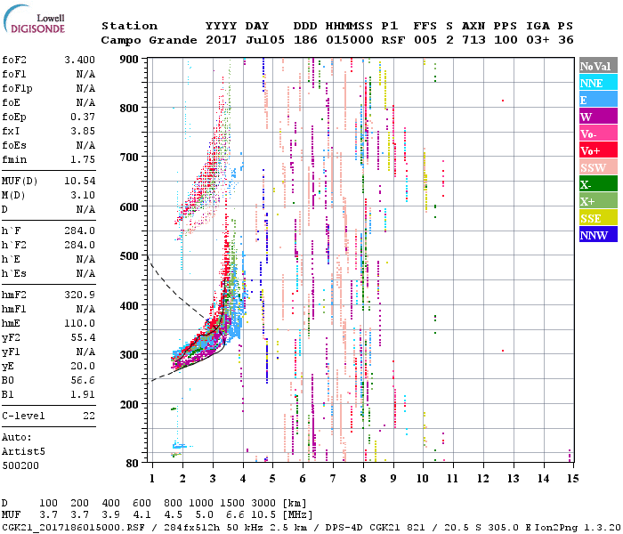Viewport: 623px width, 534px height.
Task: Select the light green X+ legend swatch
Action: (598, 201)
